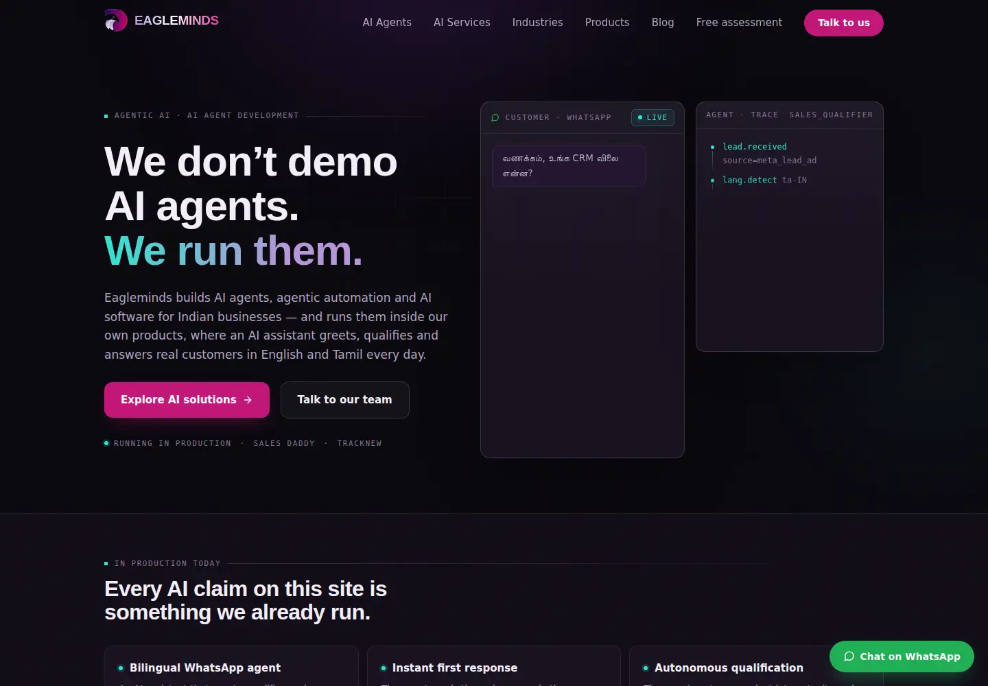Click the SALES DADDY product label
988x686 pixels.
click(284, 444)
